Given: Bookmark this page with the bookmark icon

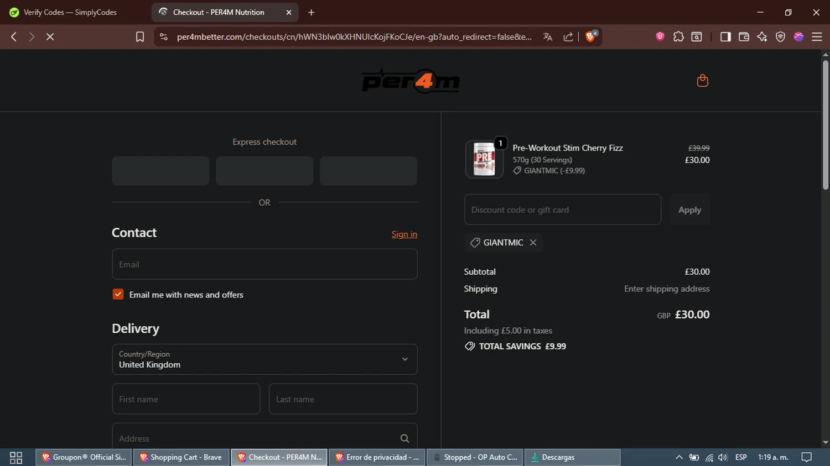Looking at the screenshot, I should (x=140, y=36).
